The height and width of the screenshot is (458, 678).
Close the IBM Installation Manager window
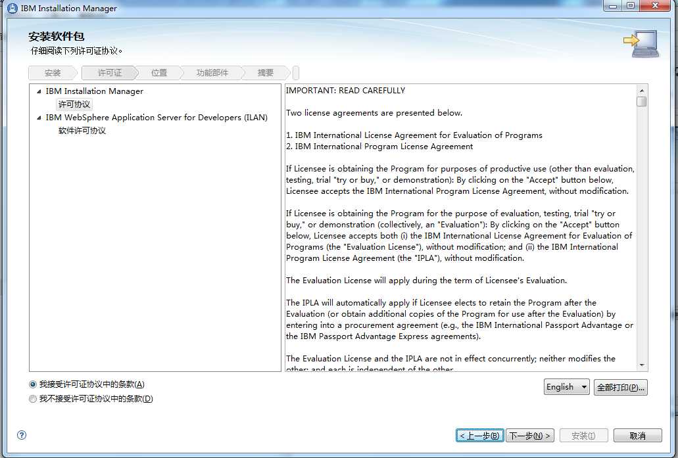click(656, 6)
